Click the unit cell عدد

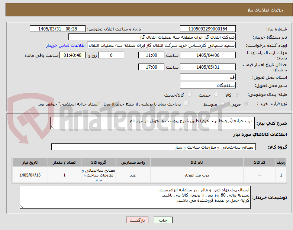point(133,175)
